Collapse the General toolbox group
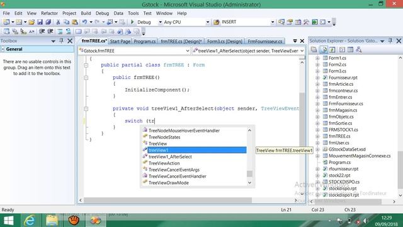This screenshot has width=403, height=227. point(3,49)
